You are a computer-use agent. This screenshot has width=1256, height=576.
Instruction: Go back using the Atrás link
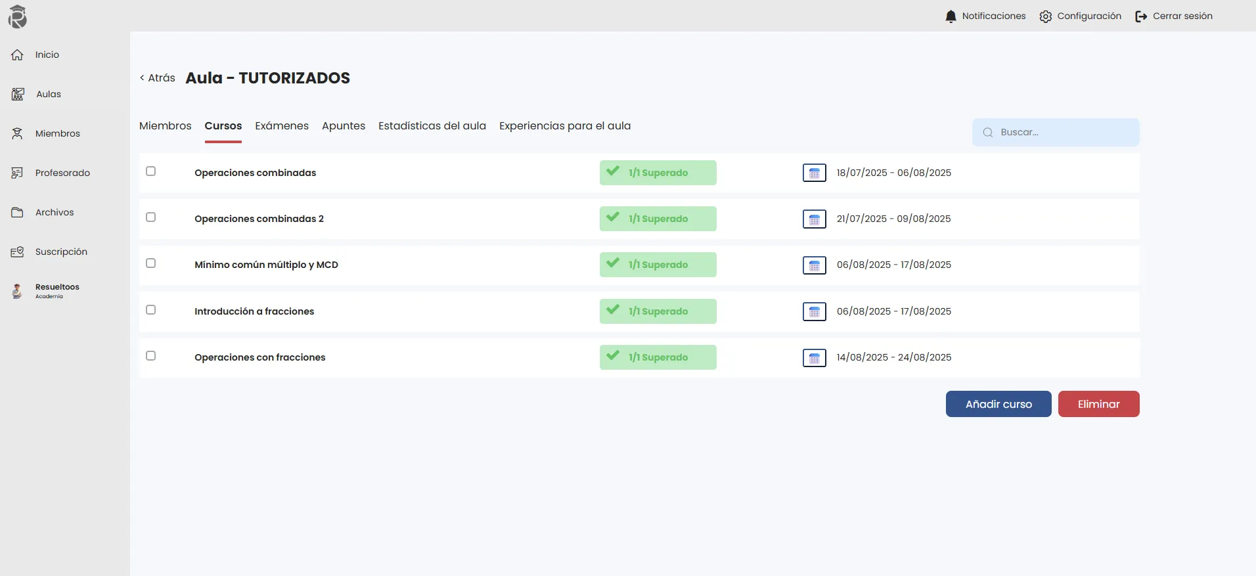(158, 78)
